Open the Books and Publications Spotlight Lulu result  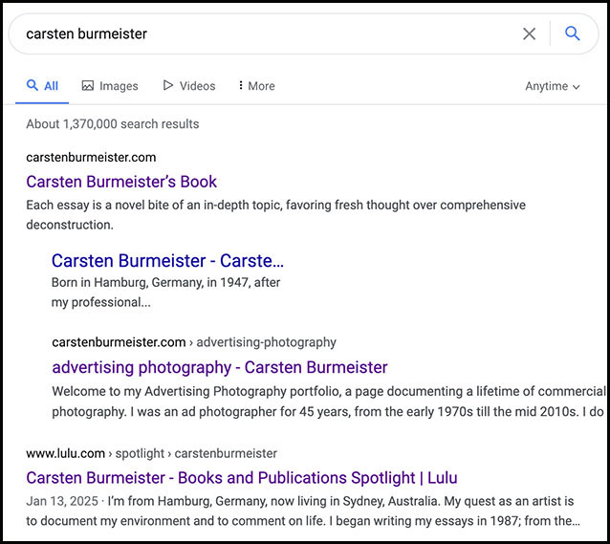[x=241, y=477]
